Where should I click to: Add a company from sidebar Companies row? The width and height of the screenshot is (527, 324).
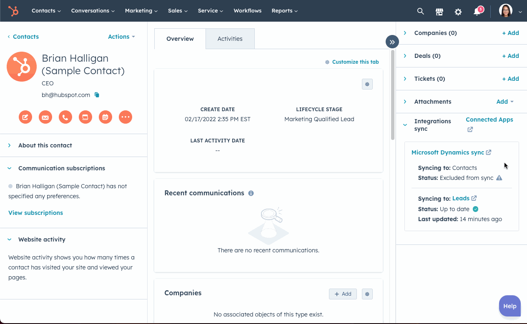[x=510, y=33]
